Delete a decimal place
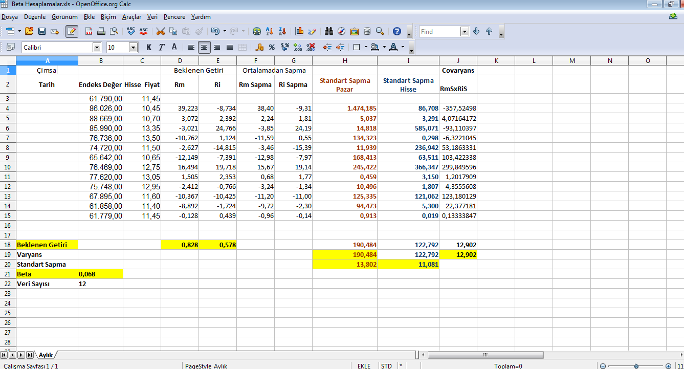Image resolution: width=684 pixels, height=369 pixels. (311, 47)
